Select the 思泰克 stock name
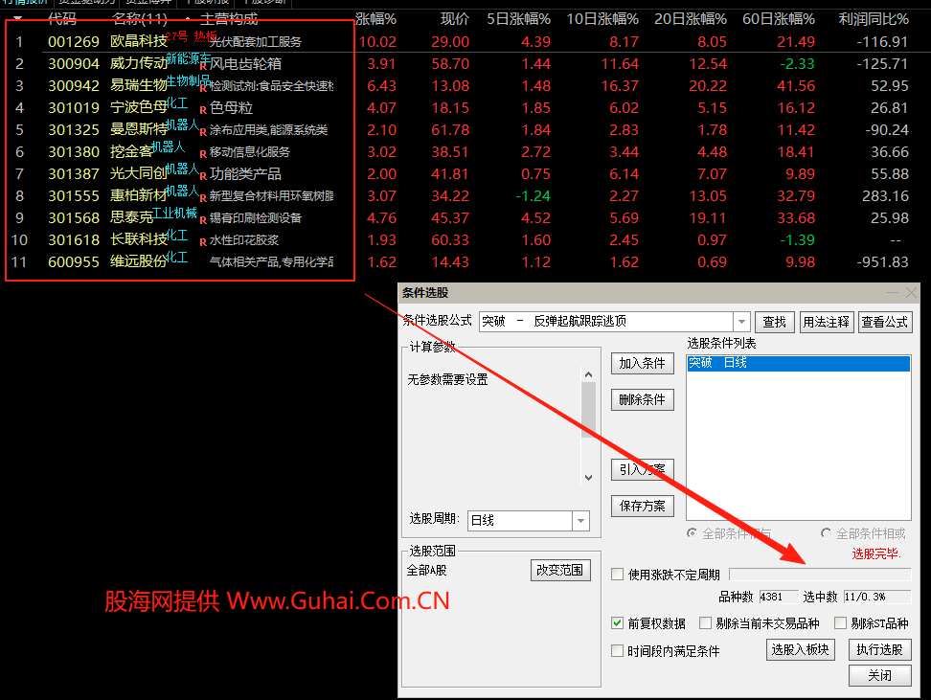Image resolution: width=931 pixels, height=700 pixels. click(x=132, y=217)
